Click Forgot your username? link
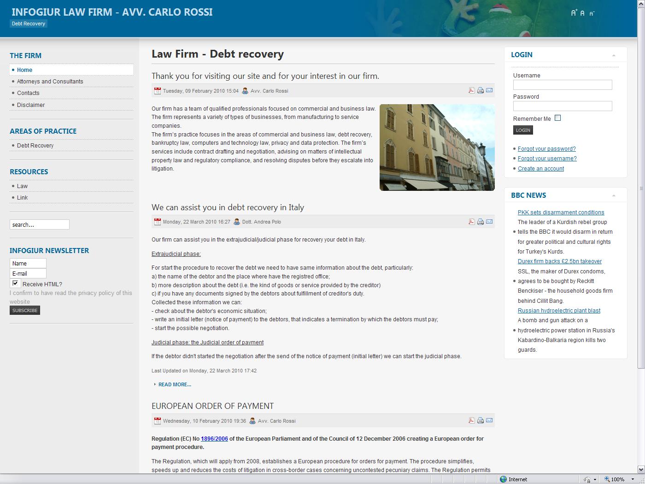 click(x=547, y=159)
